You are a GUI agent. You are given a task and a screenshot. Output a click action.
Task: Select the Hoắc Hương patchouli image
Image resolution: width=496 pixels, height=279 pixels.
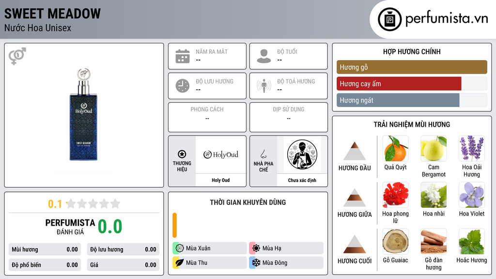[472, 241]
